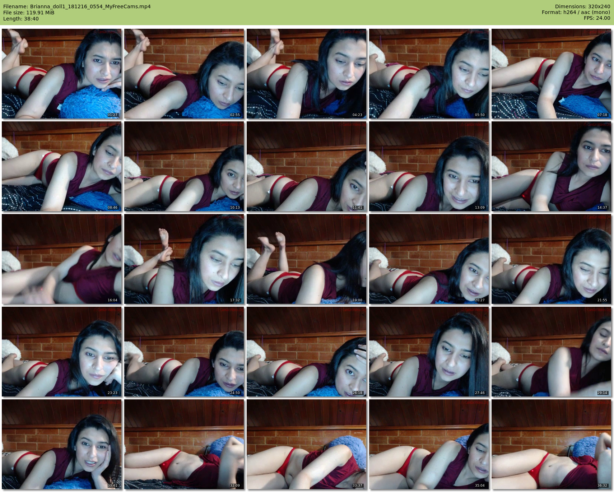Select the frame marked 14:37
This screenshot has height=492, width=614.
pyautogui.click(x=552, y=166)
